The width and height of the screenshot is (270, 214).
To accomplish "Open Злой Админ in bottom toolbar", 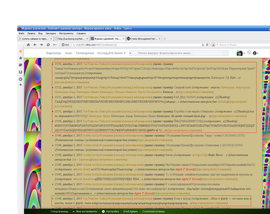I will (130, 211).
